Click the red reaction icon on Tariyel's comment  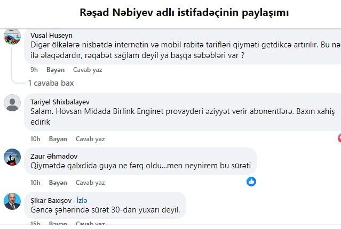pyautogui.click(x=339, y=138)
